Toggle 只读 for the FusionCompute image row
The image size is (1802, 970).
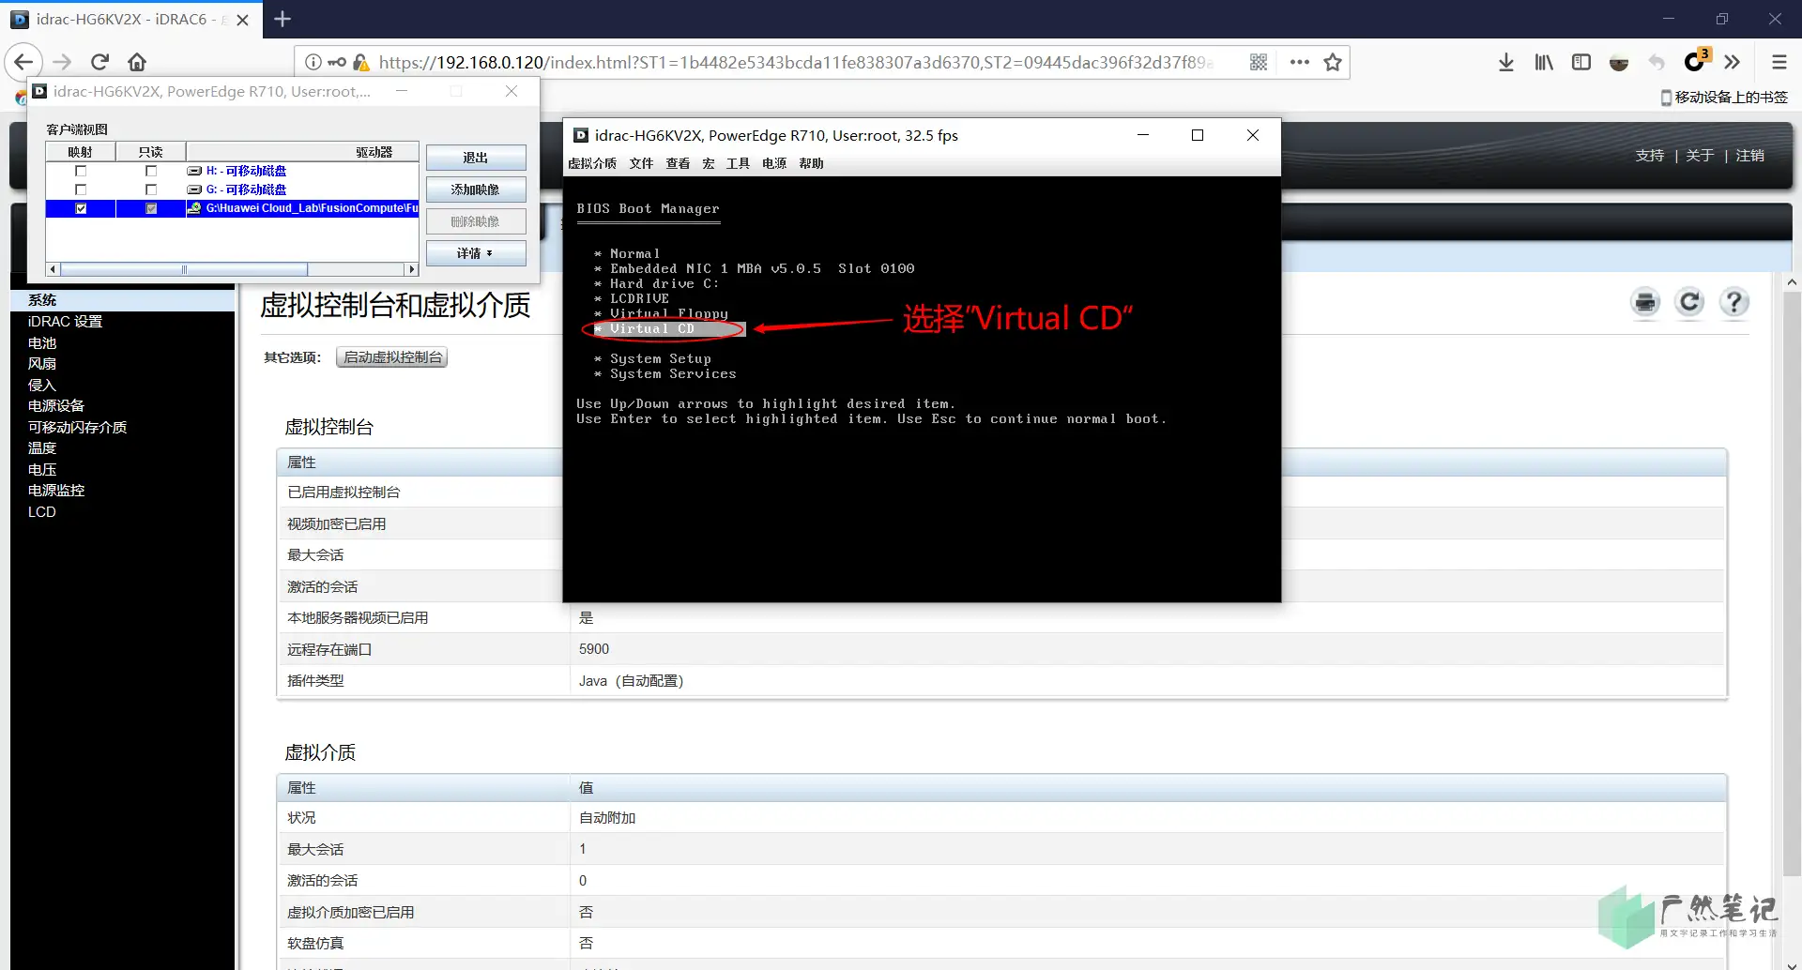click(151, 208)
